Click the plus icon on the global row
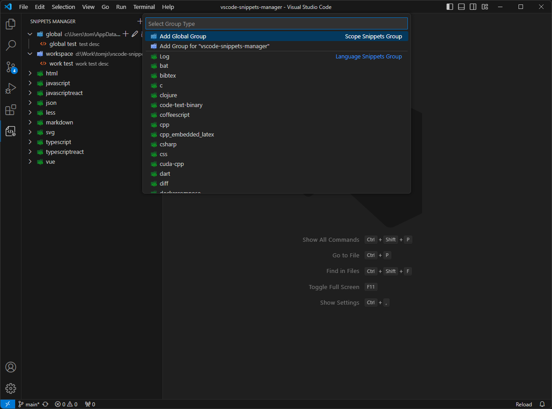The image size is (552, 409). (125, 34)
